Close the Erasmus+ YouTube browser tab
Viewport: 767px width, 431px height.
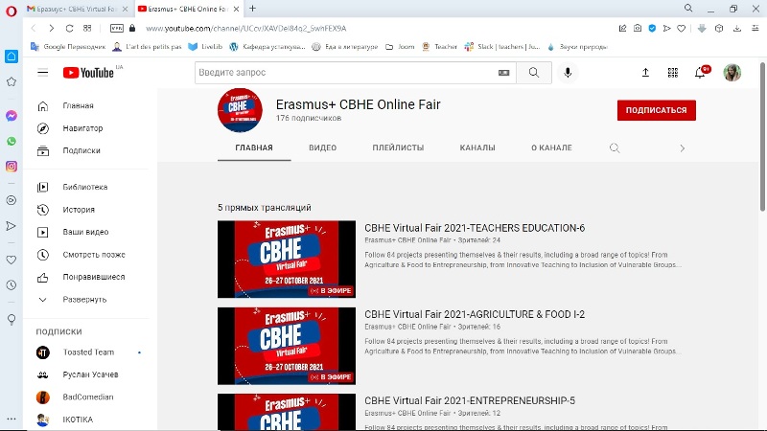coord(236,9)
